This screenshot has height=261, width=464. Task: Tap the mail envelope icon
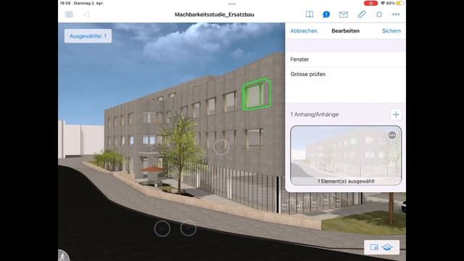(x=344, y=14)
